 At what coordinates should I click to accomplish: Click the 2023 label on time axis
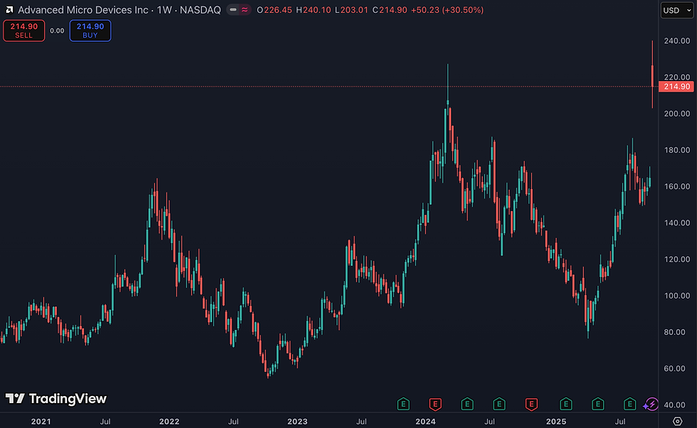[297, 422]
